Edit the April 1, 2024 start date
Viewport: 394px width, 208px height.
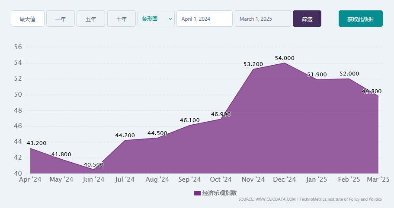point(205,19)
